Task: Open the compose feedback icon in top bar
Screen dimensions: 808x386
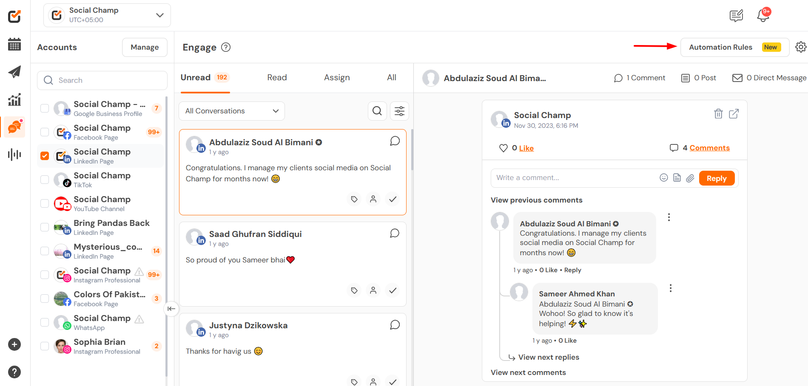Action: click(736, 16)
